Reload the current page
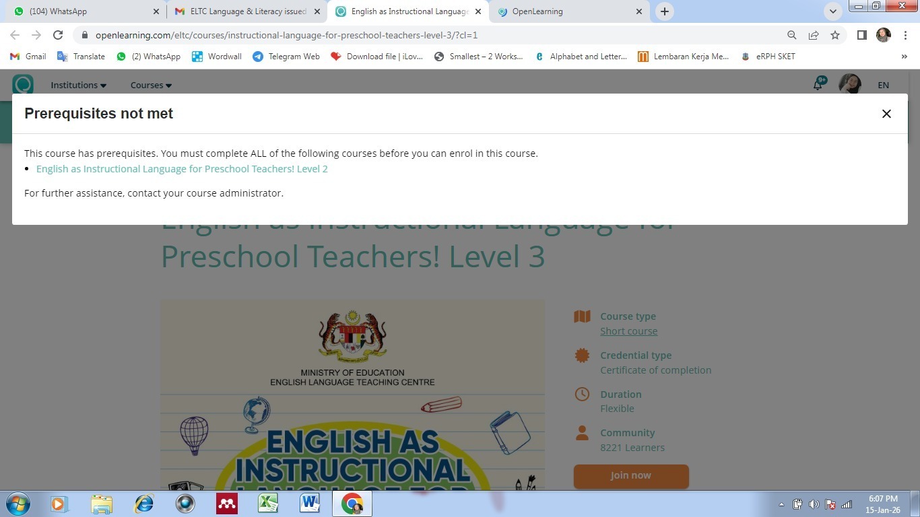The width and height of the screenshot is (920, 517). pyautogui.click(x=58, y=35)
